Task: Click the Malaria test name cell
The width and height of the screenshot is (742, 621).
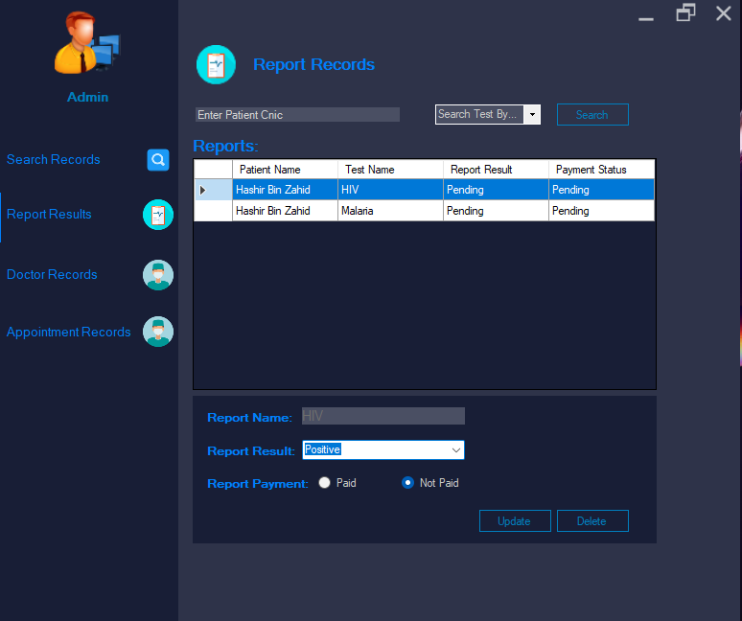Action: click(x=390, y=211)
